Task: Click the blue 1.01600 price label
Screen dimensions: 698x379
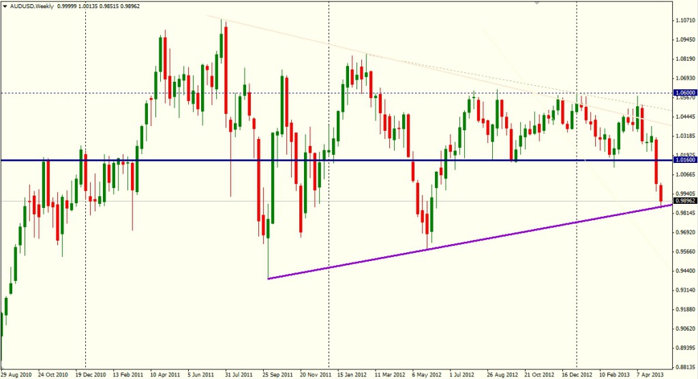Action: pos(684,160)
